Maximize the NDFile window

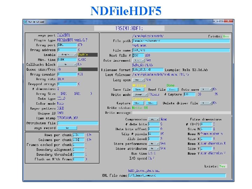pyautogui.click(x=221, y=21)
